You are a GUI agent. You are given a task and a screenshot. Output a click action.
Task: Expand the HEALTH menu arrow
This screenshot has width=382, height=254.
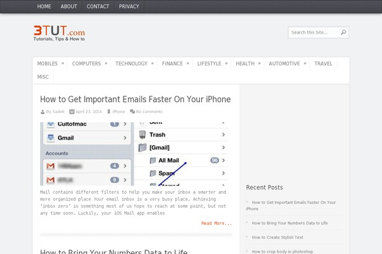260,63
